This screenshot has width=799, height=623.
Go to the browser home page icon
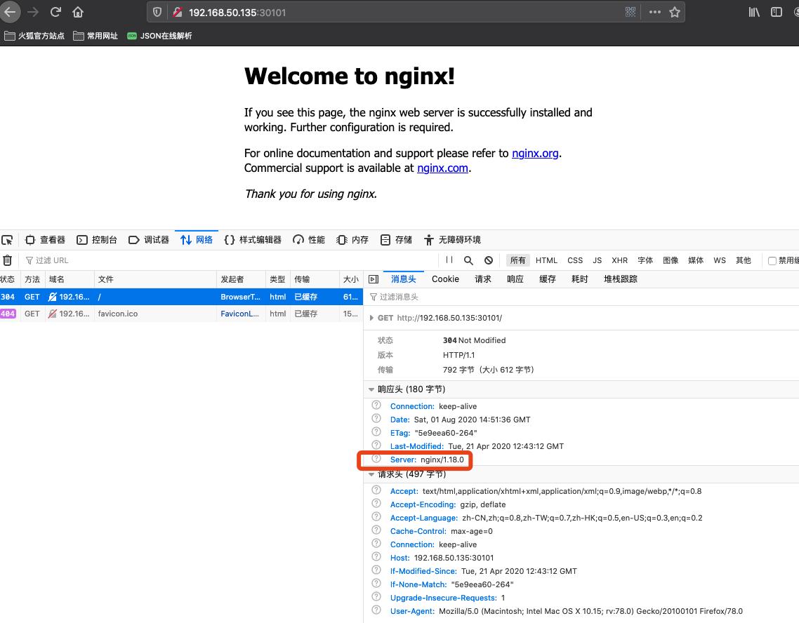point(77,12)
